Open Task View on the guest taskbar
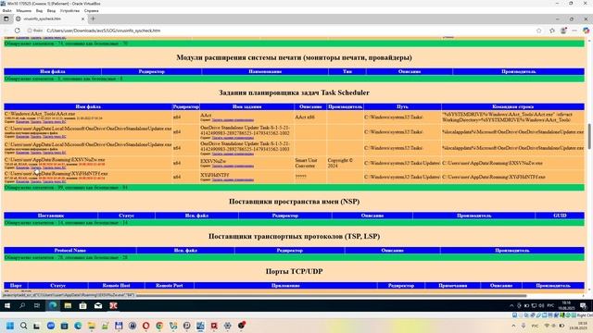The image size is (593, 333). [x=37, y=305]
